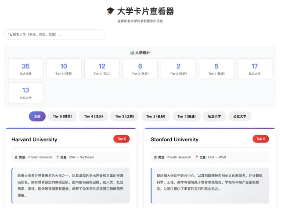
Task: Click the 12 Tier 4 (顶尖) stat card
Action: pyautogui.click(x=102, y=69)
